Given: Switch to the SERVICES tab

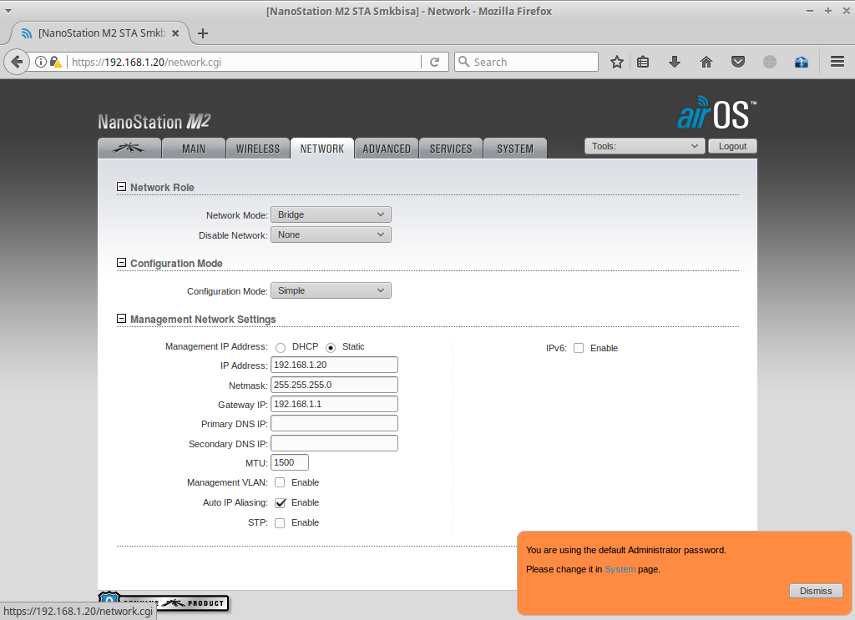Looking at the screenshot, I should point(451,149).
